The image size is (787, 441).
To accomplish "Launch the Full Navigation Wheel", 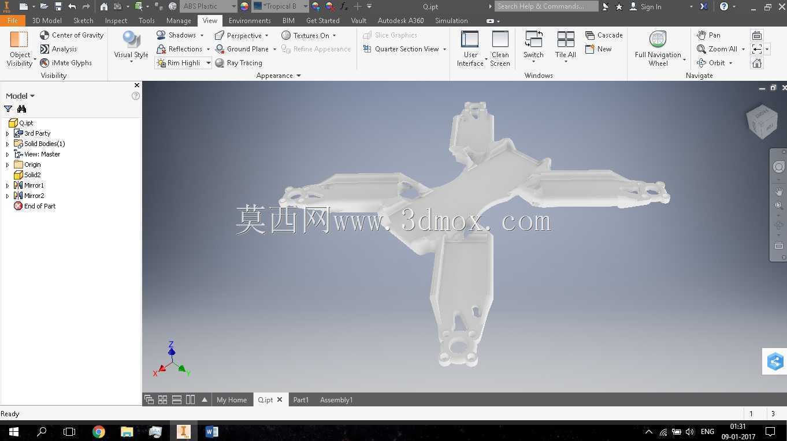I will [658, 49].
